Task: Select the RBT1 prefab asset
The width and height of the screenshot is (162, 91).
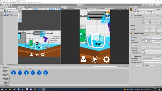Action: 14,73
